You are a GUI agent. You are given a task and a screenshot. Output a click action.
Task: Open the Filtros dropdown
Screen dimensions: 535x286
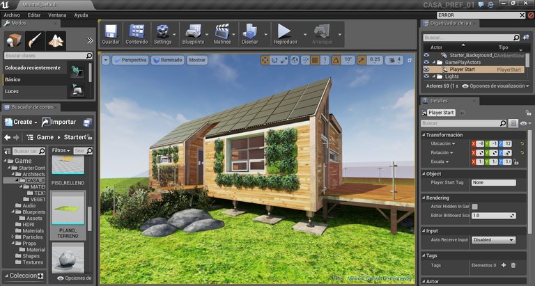(x=61, y=150)
